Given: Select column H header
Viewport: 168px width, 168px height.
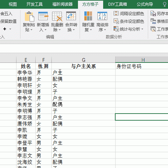Looking at the screenshot, I should [x=142, y=60].
